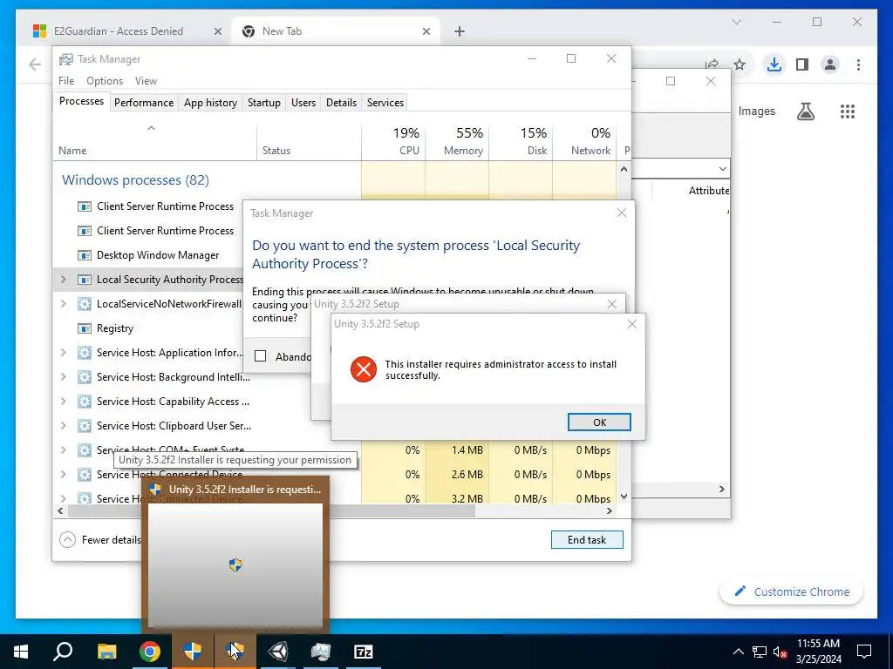
Task: Sort by Network column header
Action: [584, 141]
